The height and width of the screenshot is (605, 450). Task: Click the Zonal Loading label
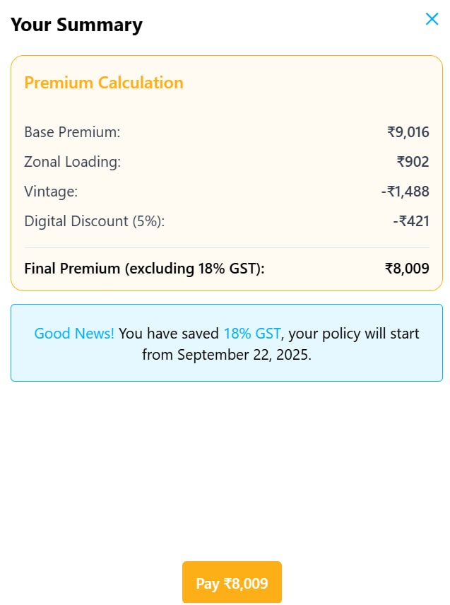point(73,162)
